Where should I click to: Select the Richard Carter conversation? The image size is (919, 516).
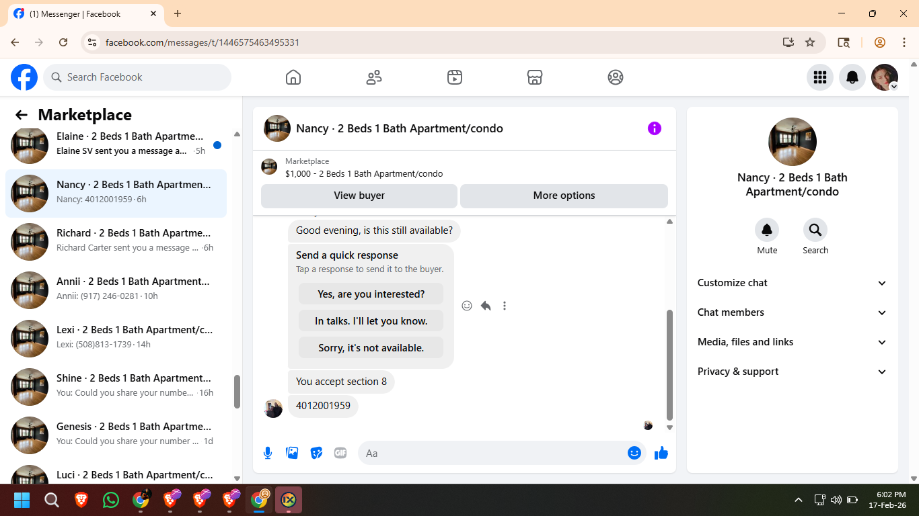116,242
